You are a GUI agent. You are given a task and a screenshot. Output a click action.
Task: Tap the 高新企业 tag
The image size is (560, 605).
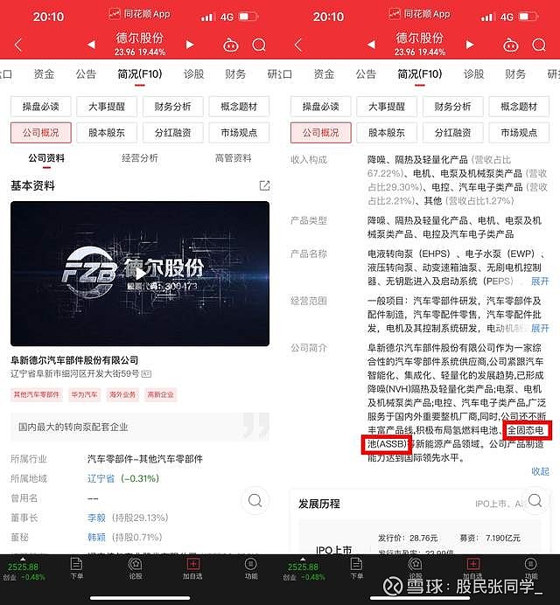[x=160, y=394]
